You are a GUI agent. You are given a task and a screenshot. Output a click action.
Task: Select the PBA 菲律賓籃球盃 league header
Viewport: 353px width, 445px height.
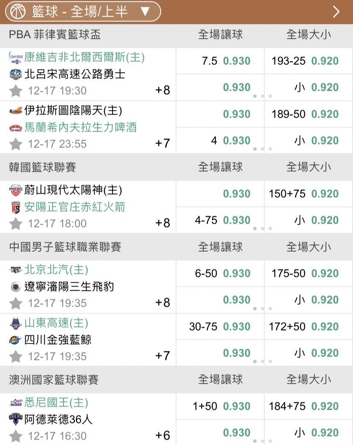point(55,35)
